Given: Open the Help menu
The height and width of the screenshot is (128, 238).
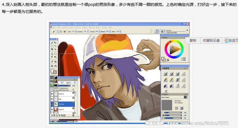Looking at the screenshot, I should pos(110,27).
